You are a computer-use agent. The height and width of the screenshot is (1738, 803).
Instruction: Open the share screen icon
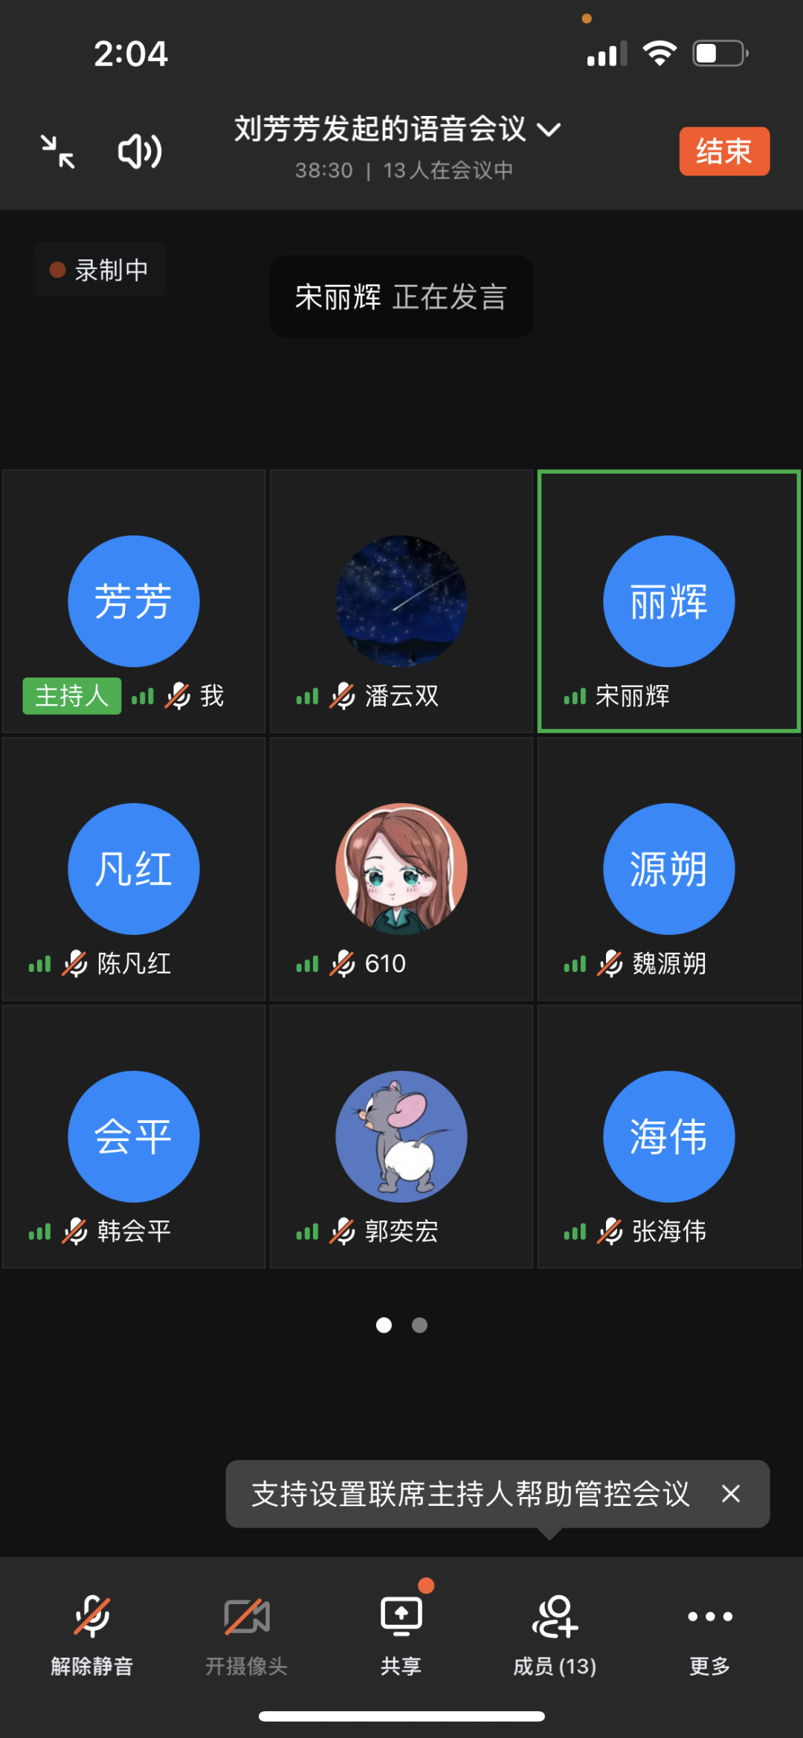click(401, 1628)
